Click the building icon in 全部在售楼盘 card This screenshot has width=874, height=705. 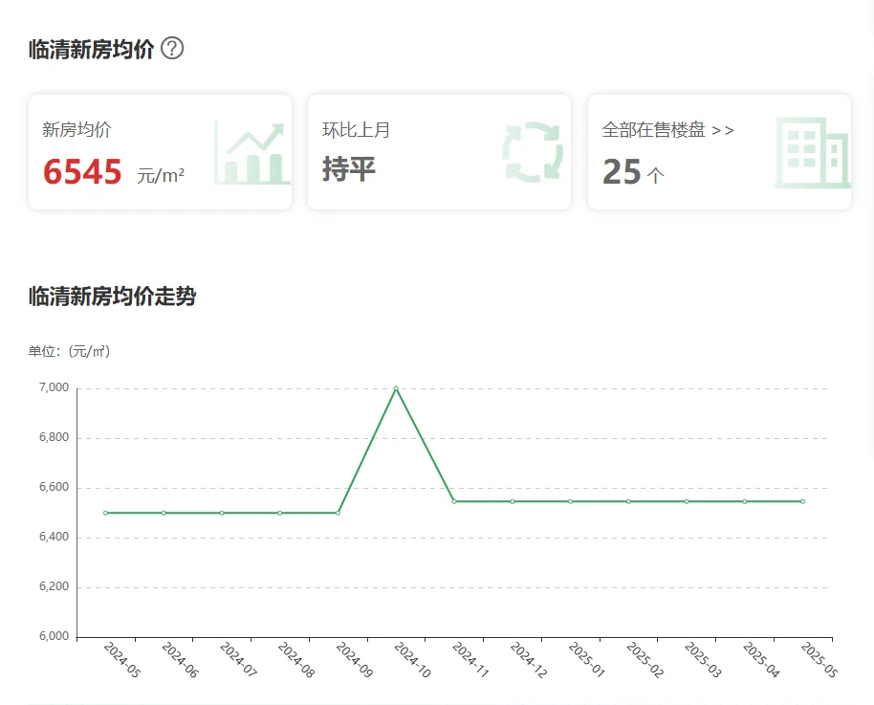pyautogui.click(x=811, y=152)
